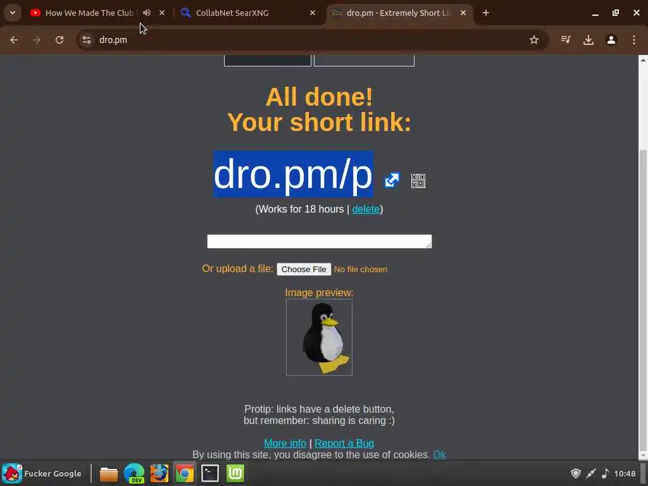Open the Chrome three-dot menu

click(634, 40)
